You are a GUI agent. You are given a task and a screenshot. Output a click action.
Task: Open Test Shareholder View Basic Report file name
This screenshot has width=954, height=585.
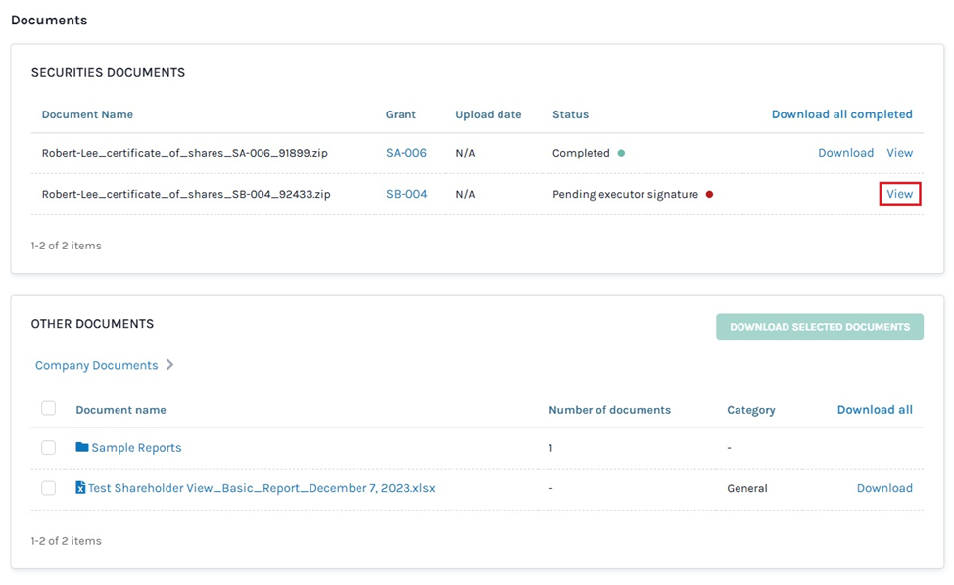pos(262,488)
